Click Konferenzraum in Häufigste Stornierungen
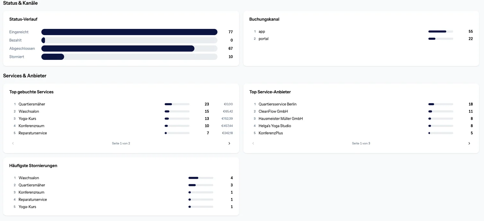 pyautogui.click(x=32, y=192)
